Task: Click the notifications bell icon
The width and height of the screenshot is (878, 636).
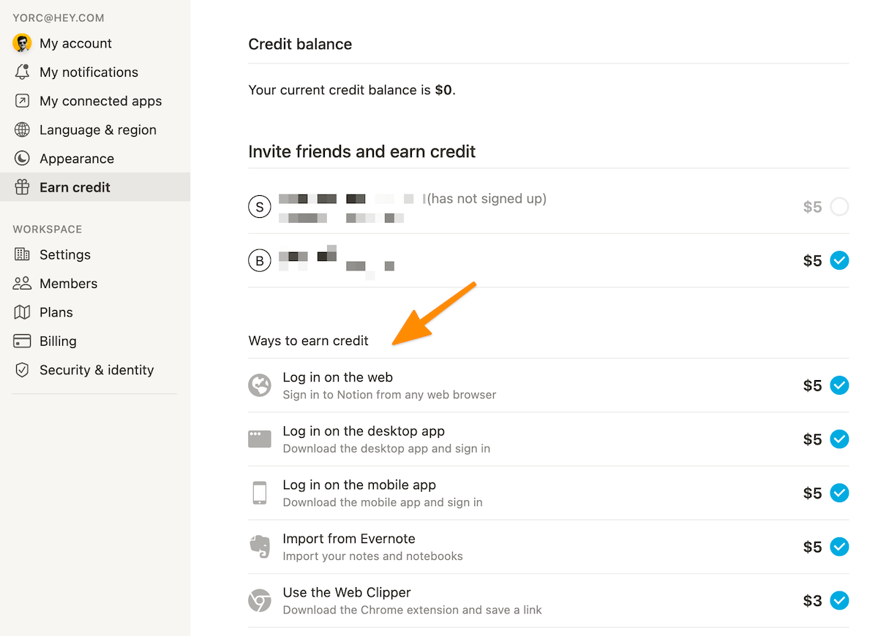Action: [22, 72]
